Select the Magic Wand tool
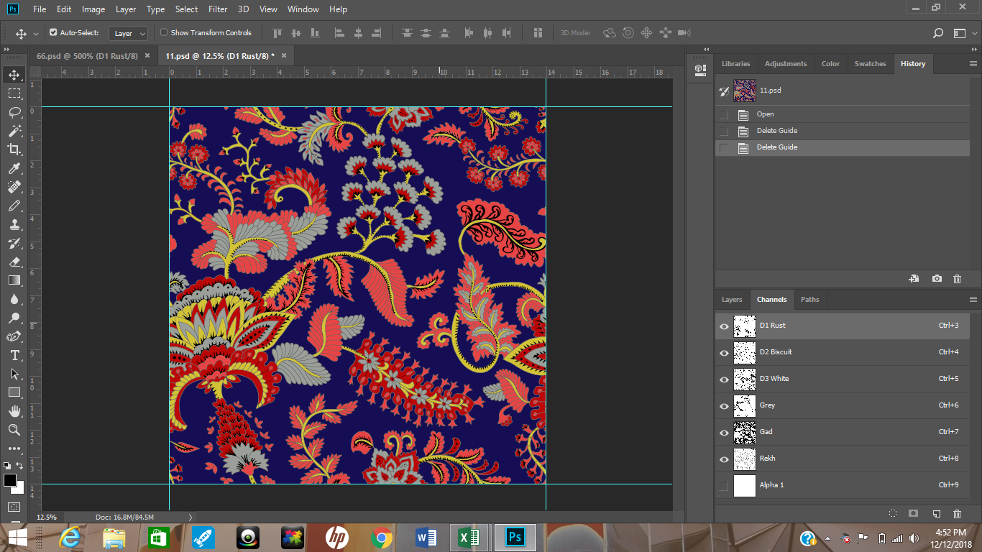Image resolution: width=982 pixels, height=552 pixels. (14, 131)
